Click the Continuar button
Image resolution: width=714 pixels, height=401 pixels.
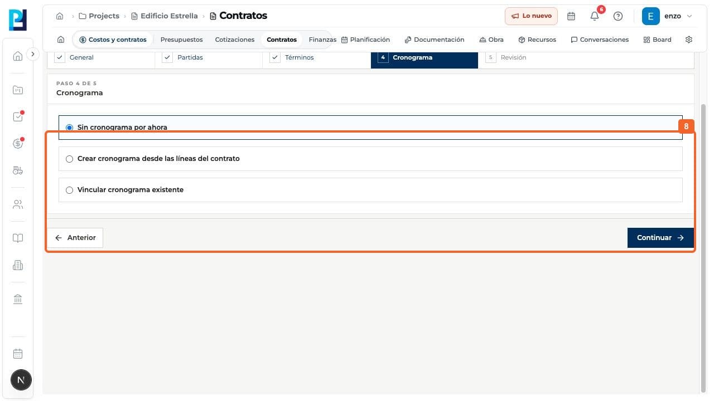(x=660, y=238)
